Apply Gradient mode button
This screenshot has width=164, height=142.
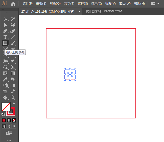9,120
